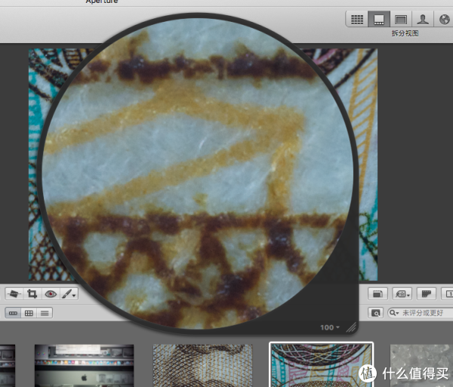Open the filter HUD magnifier button

pos(375,313)
